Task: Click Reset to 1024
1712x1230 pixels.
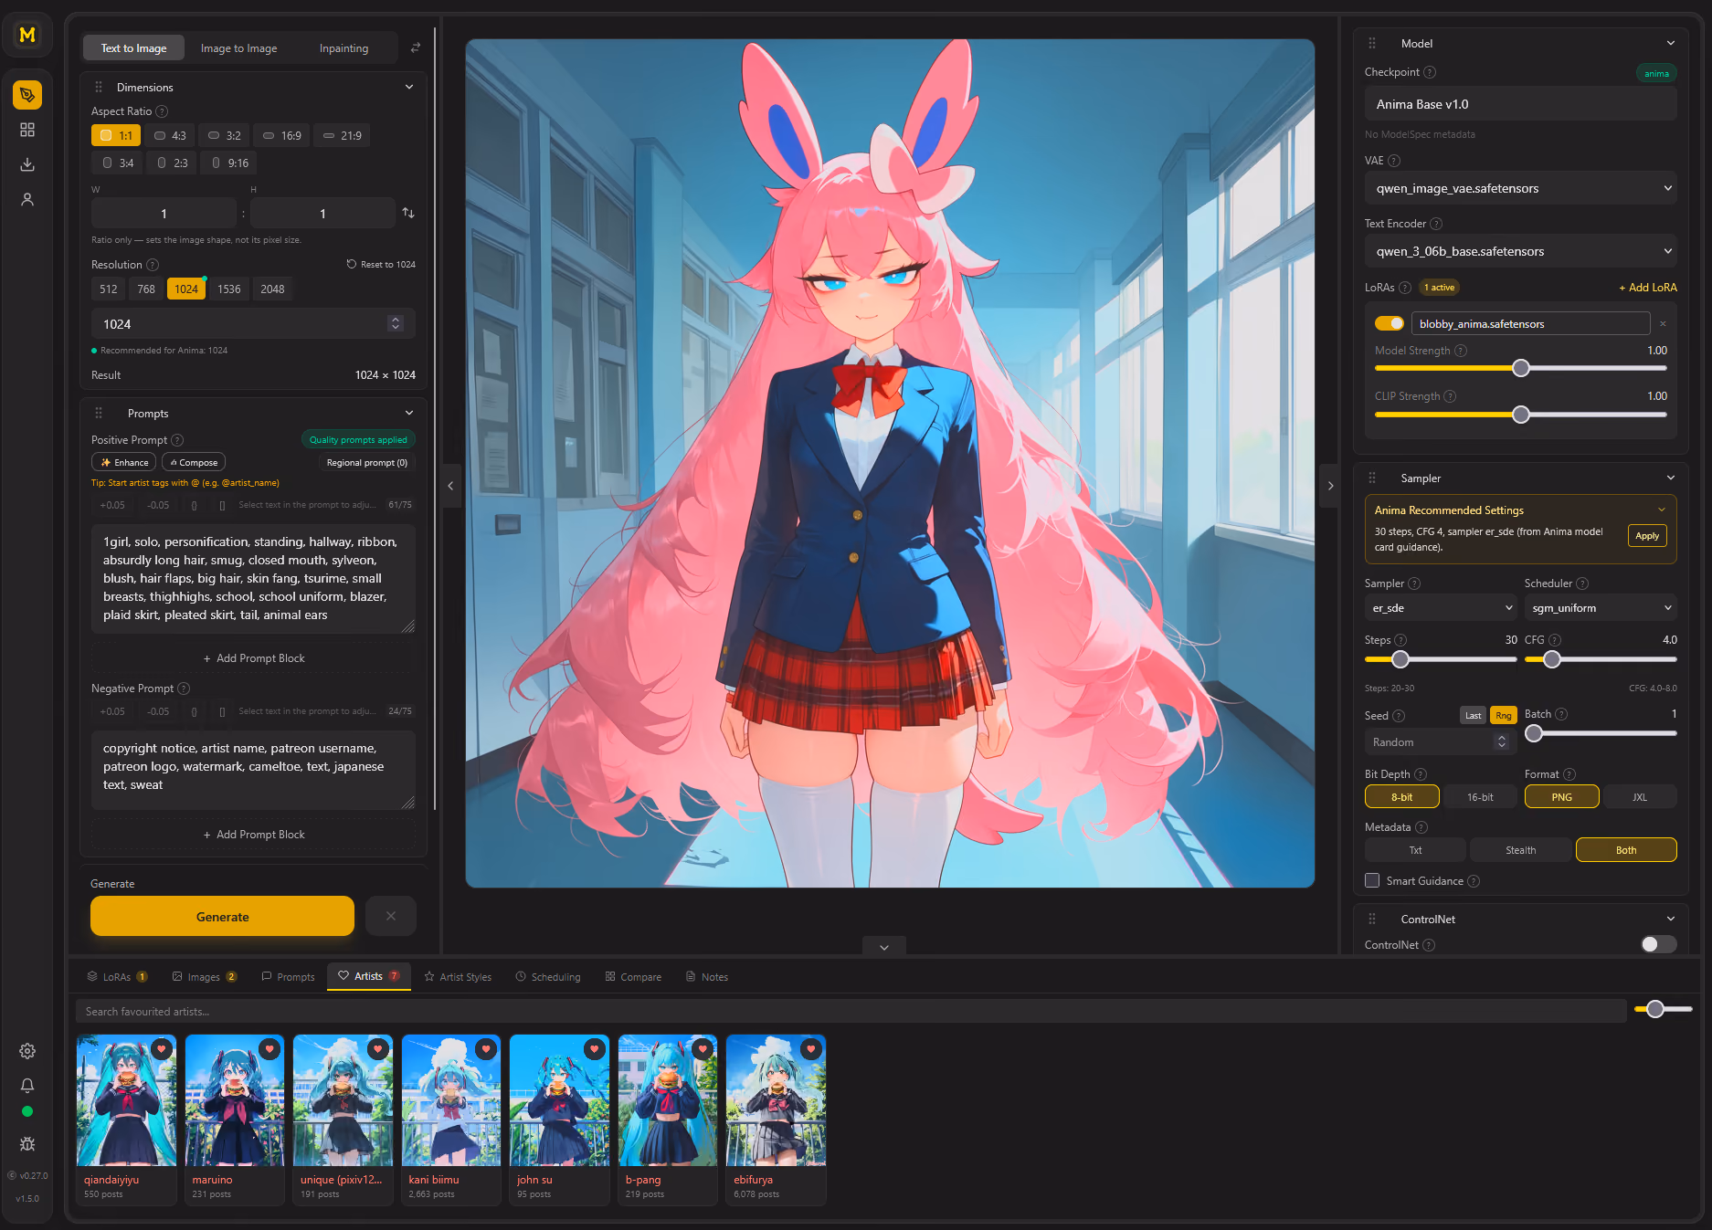Action: click(x=381, y=264)
